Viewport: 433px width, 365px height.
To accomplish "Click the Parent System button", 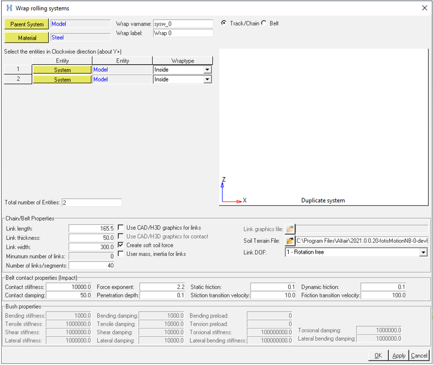I will [x=27, y=24].
